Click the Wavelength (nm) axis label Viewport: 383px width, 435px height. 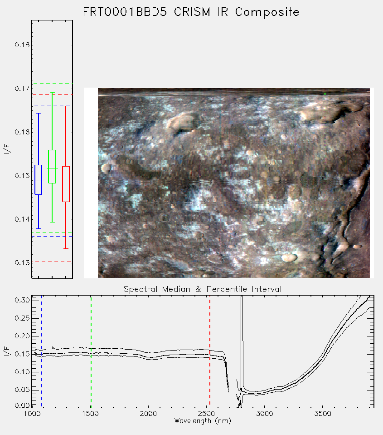pos(203,421)
